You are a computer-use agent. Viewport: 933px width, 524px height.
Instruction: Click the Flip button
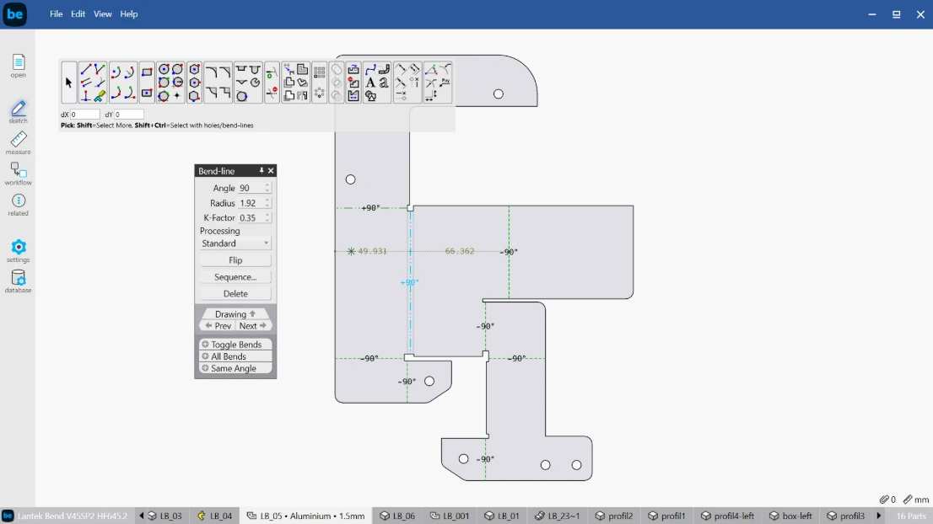pos(235,260)
